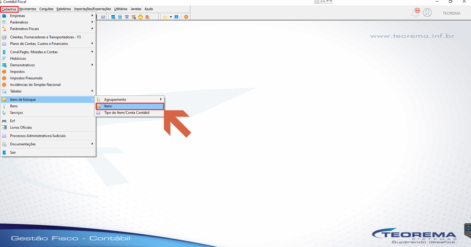Click the blue calendar grid toolbar icon
This screenshot has width=471, height=247.
[x=113, y=17]
